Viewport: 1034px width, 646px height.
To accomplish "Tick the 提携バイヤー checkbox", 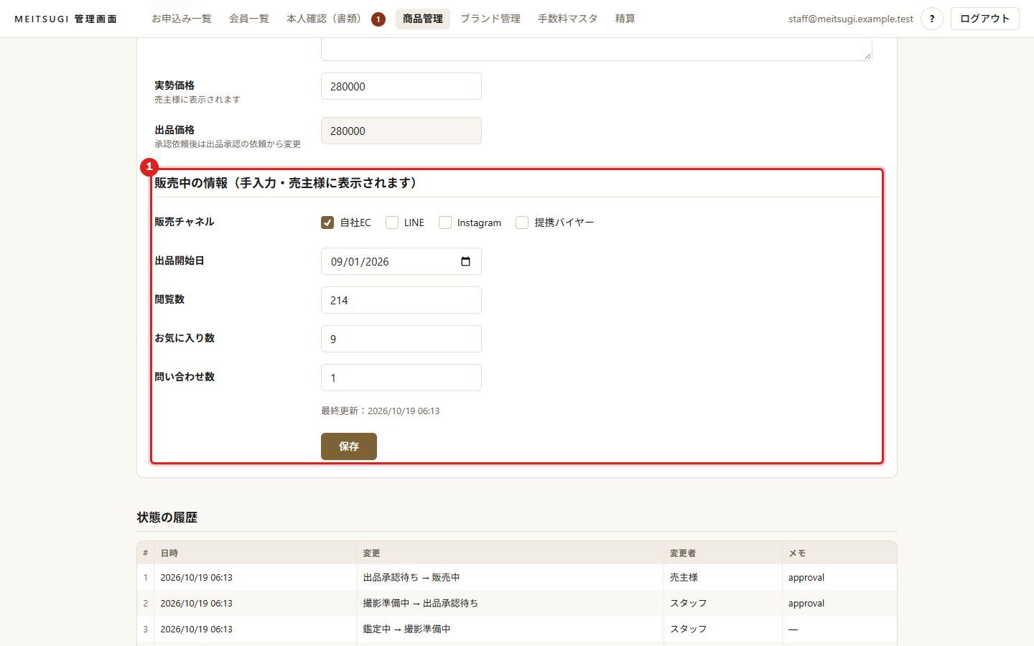I will 522,223.
